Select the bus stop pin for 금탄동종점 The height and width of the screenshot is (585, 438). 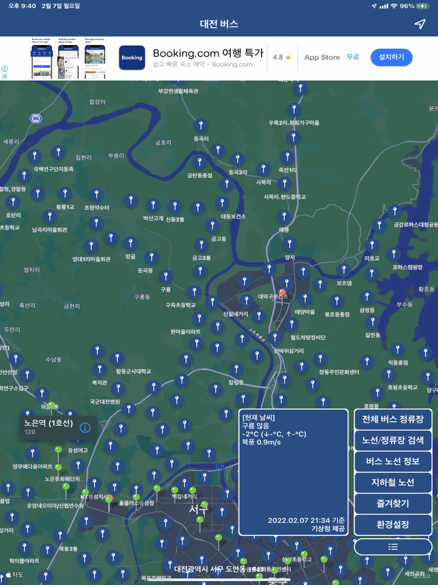[200, 163]
